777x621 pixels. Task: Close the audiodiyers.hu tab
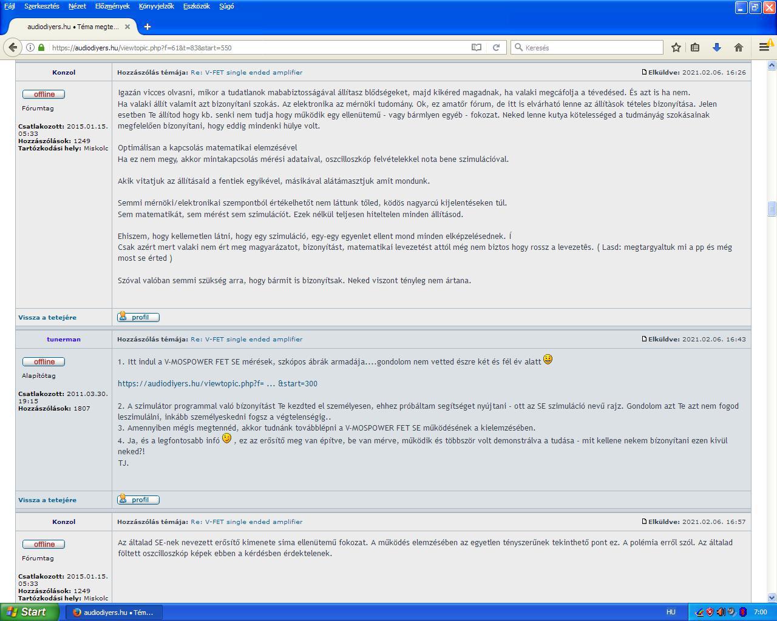[127, 27]
